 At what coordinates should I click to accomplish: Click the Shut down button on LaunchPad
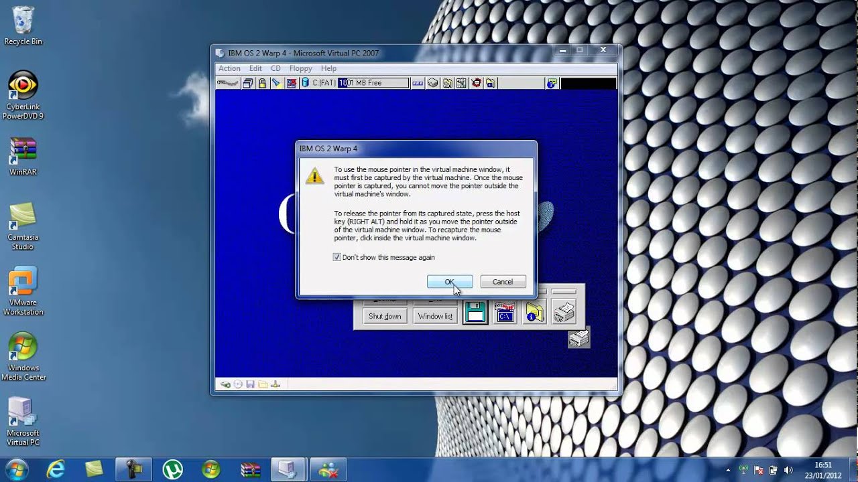pos(385,316)
